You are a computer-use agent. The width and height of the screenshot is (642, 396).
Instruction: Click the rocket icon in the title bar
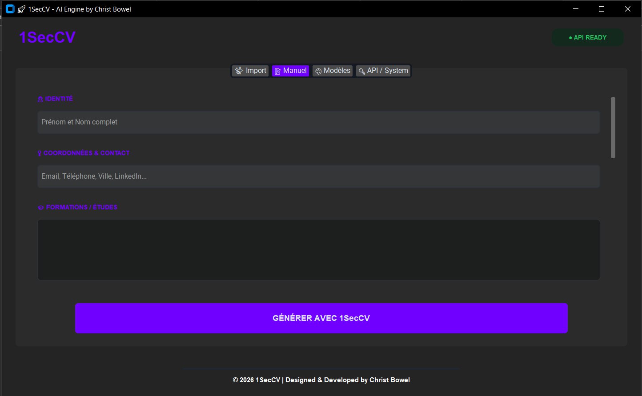[x=21, y=9]
